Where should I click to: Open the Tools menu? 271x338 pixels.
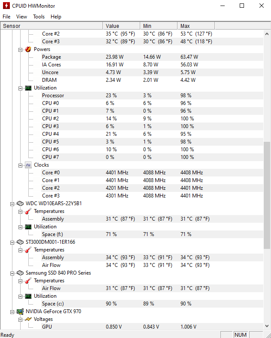[x=39, y=17]
